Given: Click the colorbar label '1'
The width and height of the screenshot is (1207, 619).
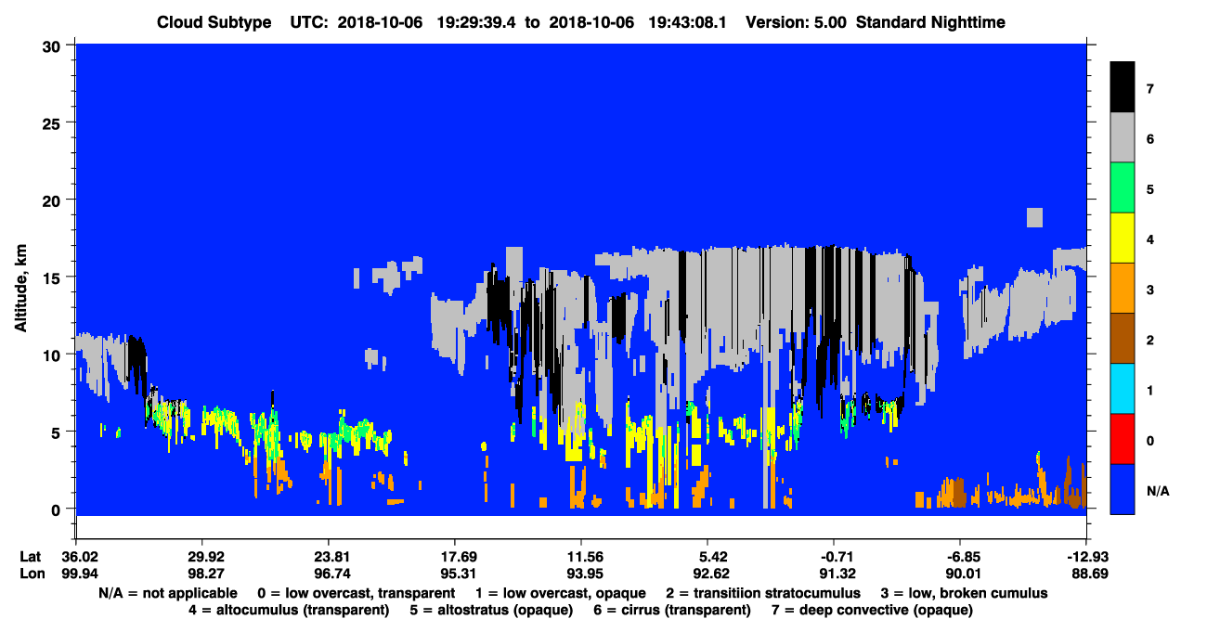Looking at the screenshot, I should pyautogui.click(x=1150, y=391).
